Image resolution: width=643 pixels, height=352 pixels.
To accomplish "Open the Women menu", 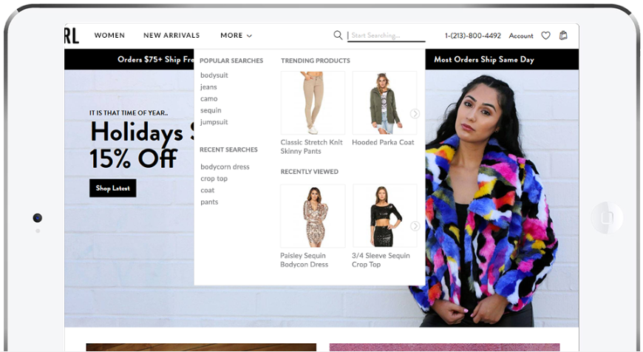I will [x=109, y=35].
